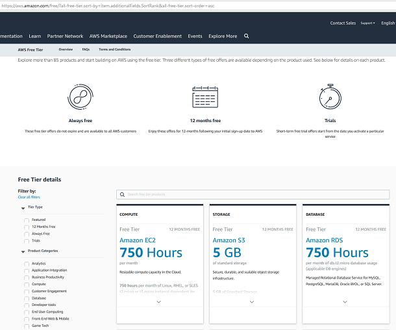Screen dimensions: 396x330
Task: Click the COMPUTE card heading
Action: point(129,214)
